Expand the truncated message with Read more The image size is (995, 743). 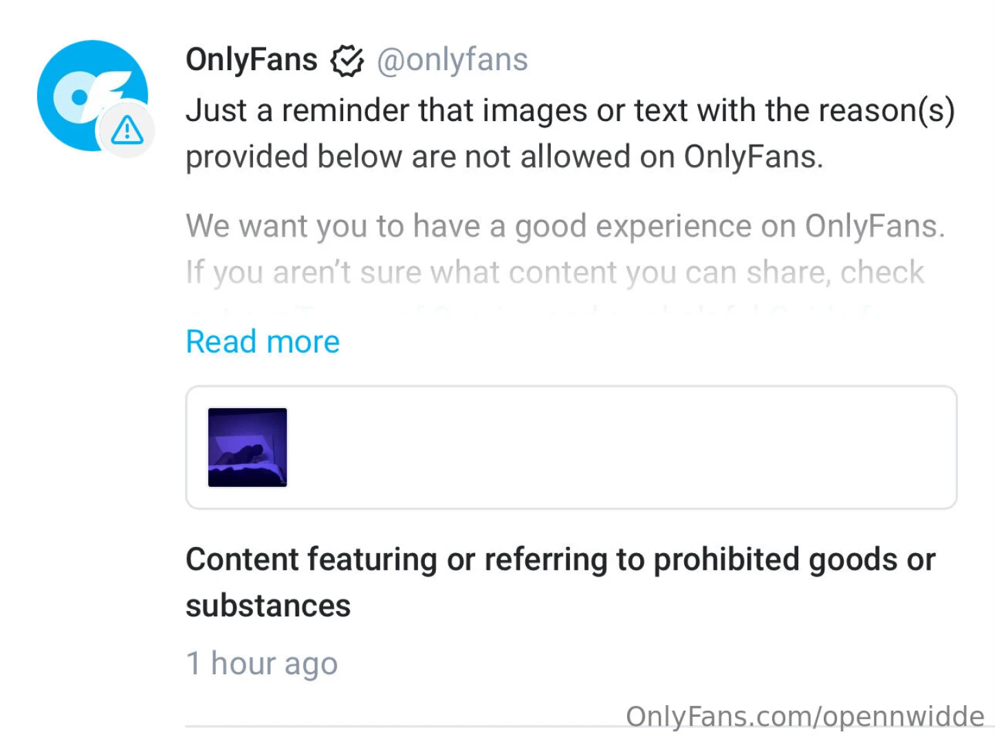click(262, 341)
